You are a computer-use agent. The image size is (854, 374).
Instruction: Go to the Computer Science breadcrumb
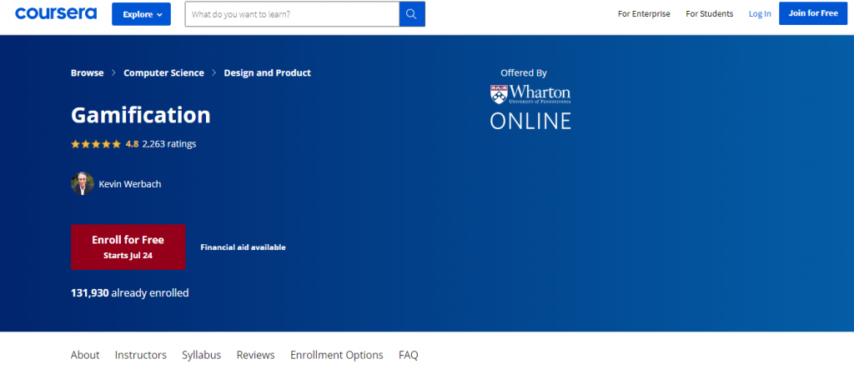[164, 72]
